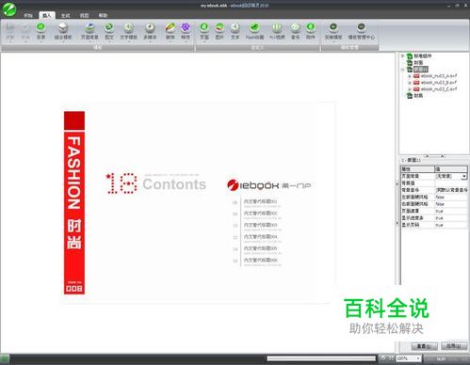Select the 封面 tree item
Viewport: 470px width, 365px height.
tap(418, 63)
